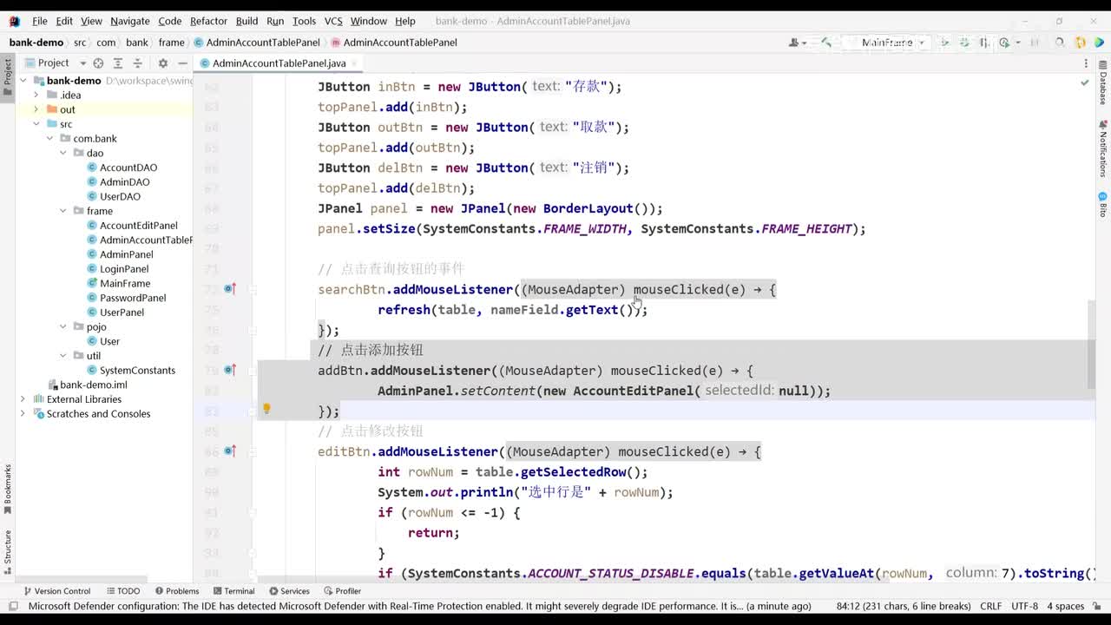Expand External Libraries node

[x=23, y=399]
